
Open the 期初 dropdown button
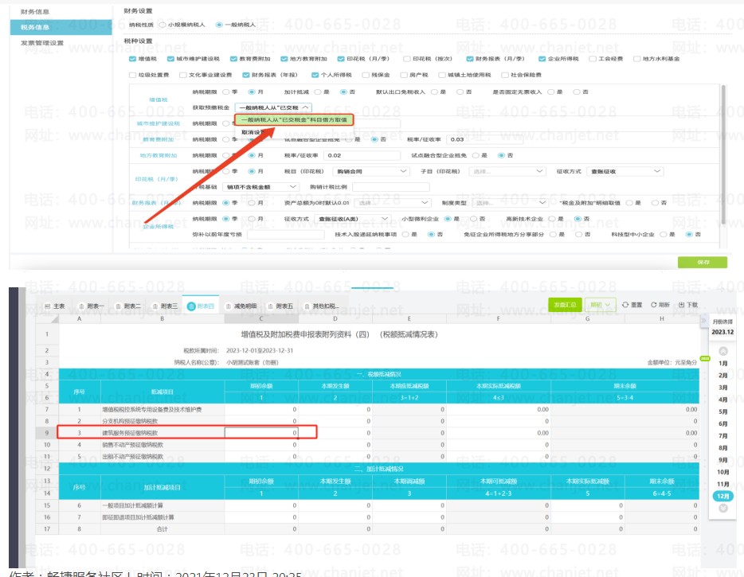[601, 305]
